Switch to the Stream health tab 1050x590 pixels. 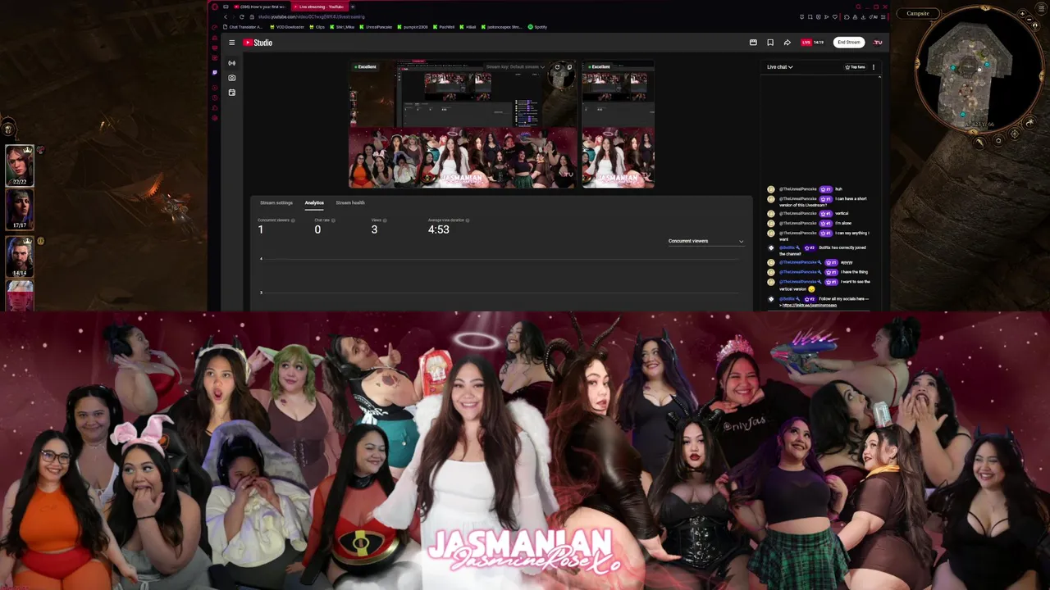point(350,202)
